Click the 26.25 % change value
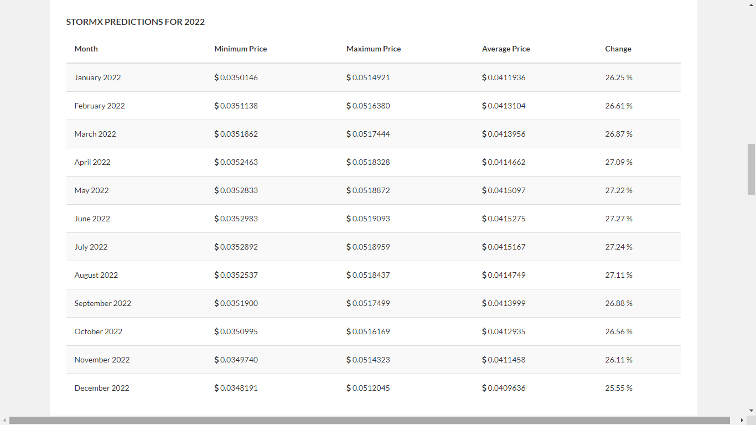756x425 pixels. 619,77
